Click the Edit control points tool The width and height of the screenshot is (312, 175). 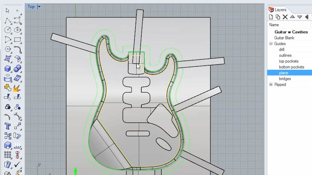pyautogui.click(x=7, y=117)
